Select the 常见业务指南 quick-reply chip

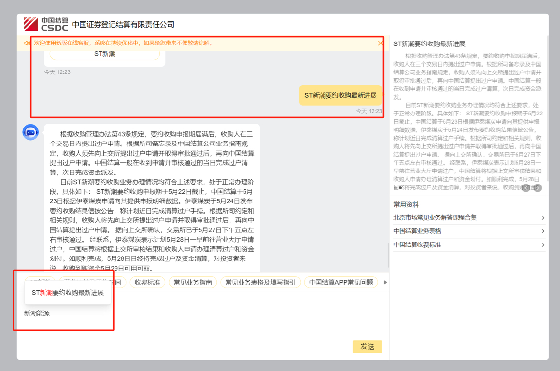tap(193, 282)
